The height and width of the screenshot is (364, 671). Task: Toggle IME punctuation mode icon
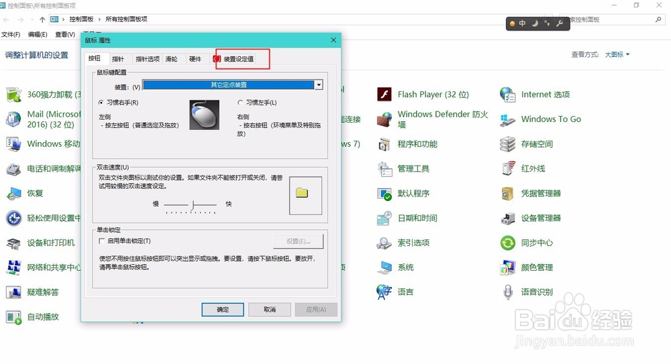[547, 23]
